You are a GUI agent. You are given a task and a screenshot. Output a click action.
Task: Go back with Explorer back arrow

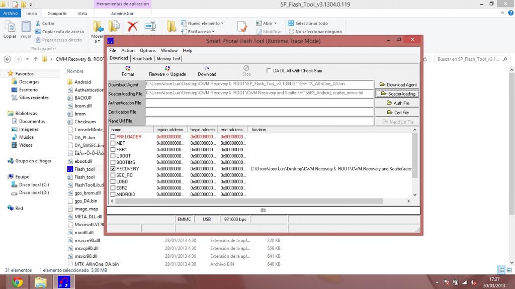pos(7,59)
